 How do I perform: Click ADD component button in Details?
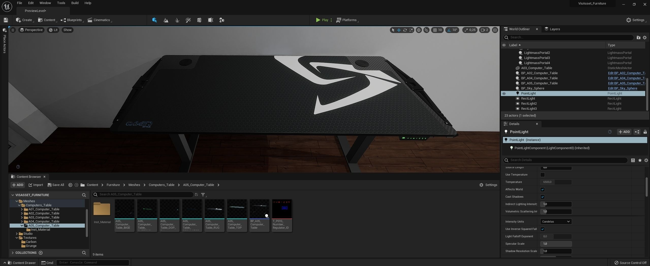point(624,132)
